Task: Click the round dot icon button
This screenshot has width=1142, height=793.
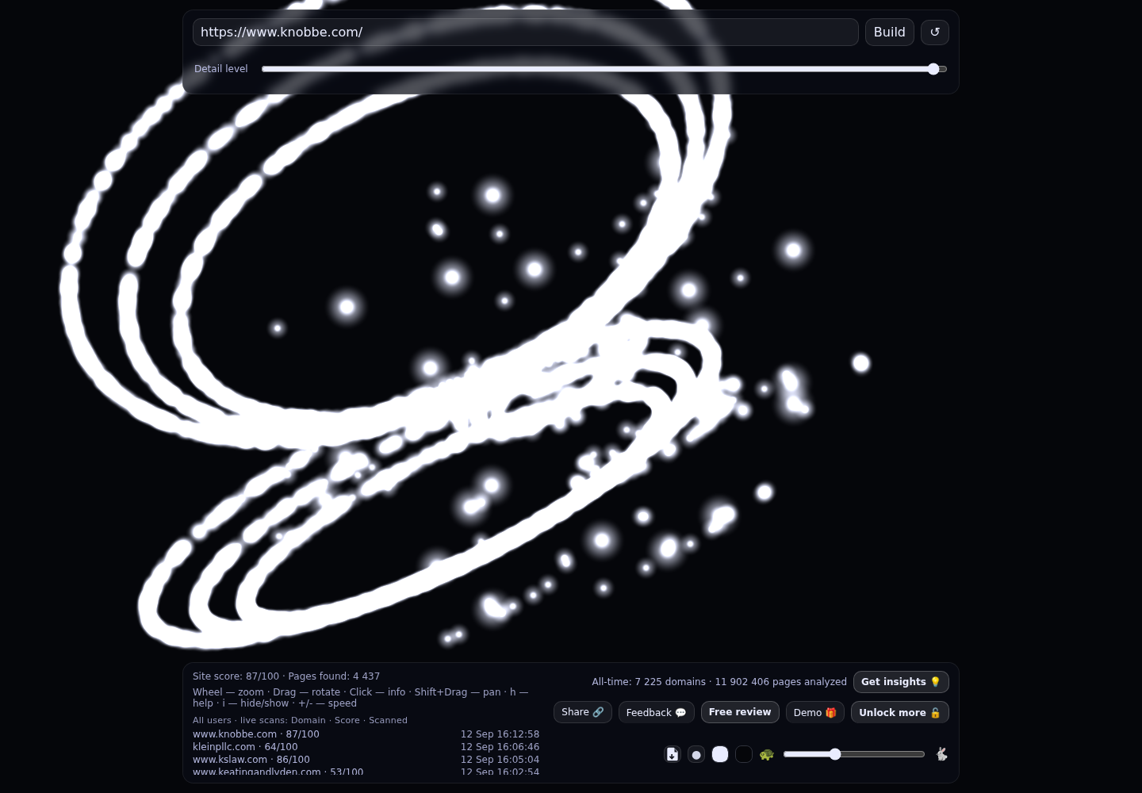Action: point(696,754)
